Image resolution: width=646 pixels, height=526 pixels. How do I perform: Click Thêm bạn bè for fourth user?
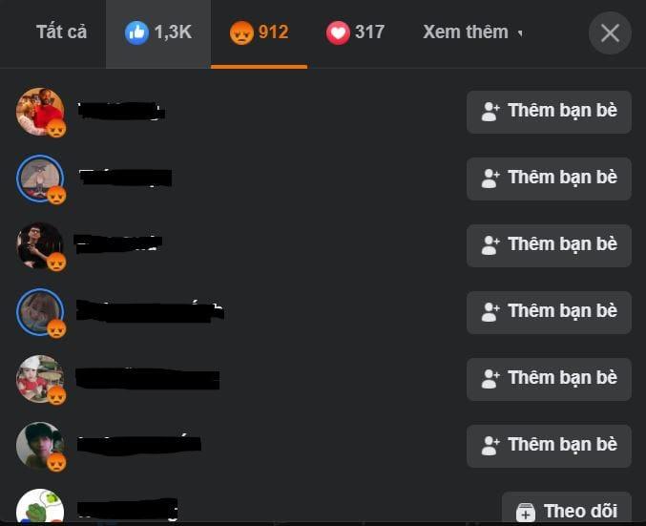pos(549,312)
